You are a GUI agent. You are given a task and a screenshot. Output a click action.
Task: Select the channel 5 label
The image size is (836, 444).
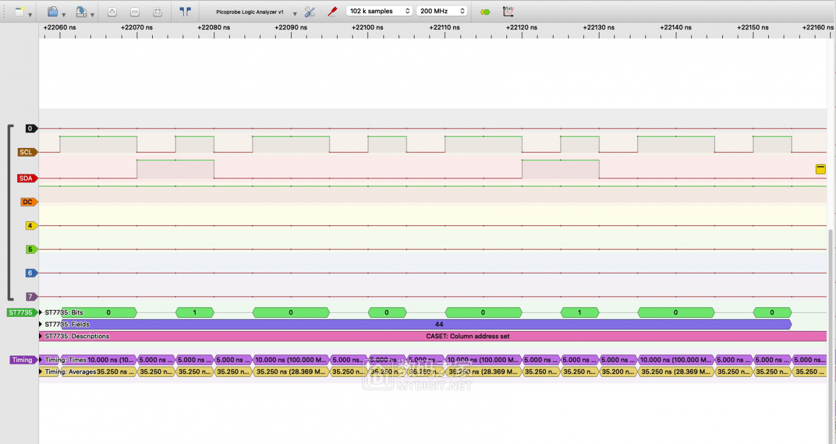[31, 249]
